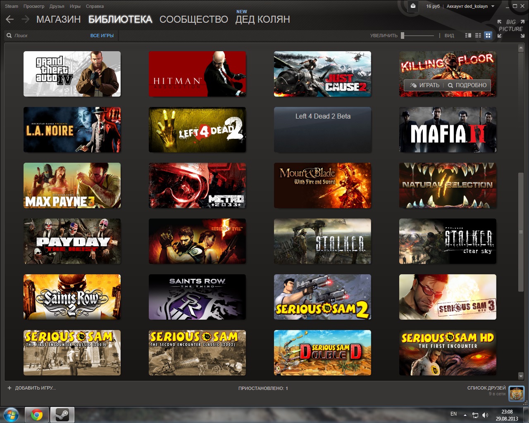Click the plus icon to add game

coord(10,388)
